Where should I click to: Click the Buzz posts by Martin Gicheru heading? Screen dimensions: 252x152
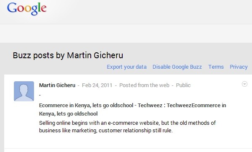(x=68, y=55)
